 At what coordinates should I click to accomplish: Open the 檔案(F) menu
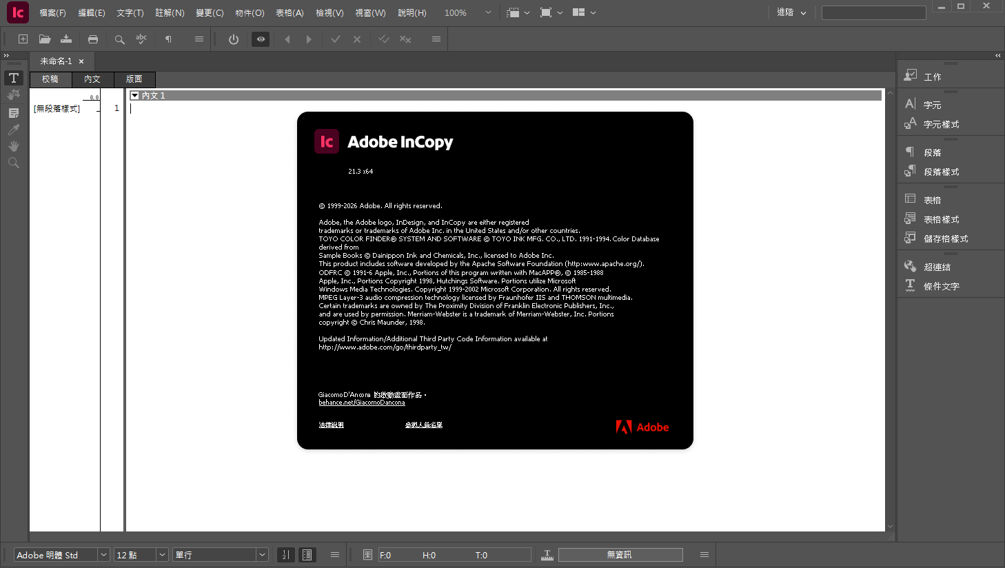pos(52,12)
